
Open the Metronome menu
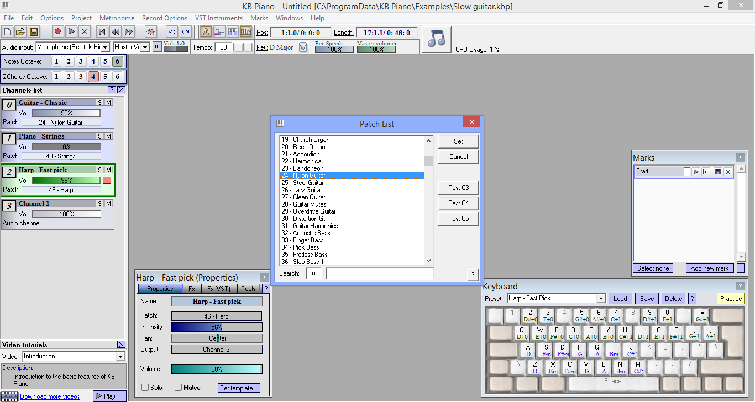pos(116,18)
